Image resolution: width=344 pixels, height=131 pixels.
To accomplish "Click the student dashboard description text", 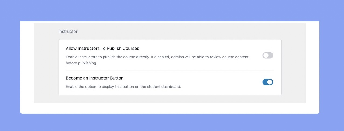I will (x=123, y=87).
